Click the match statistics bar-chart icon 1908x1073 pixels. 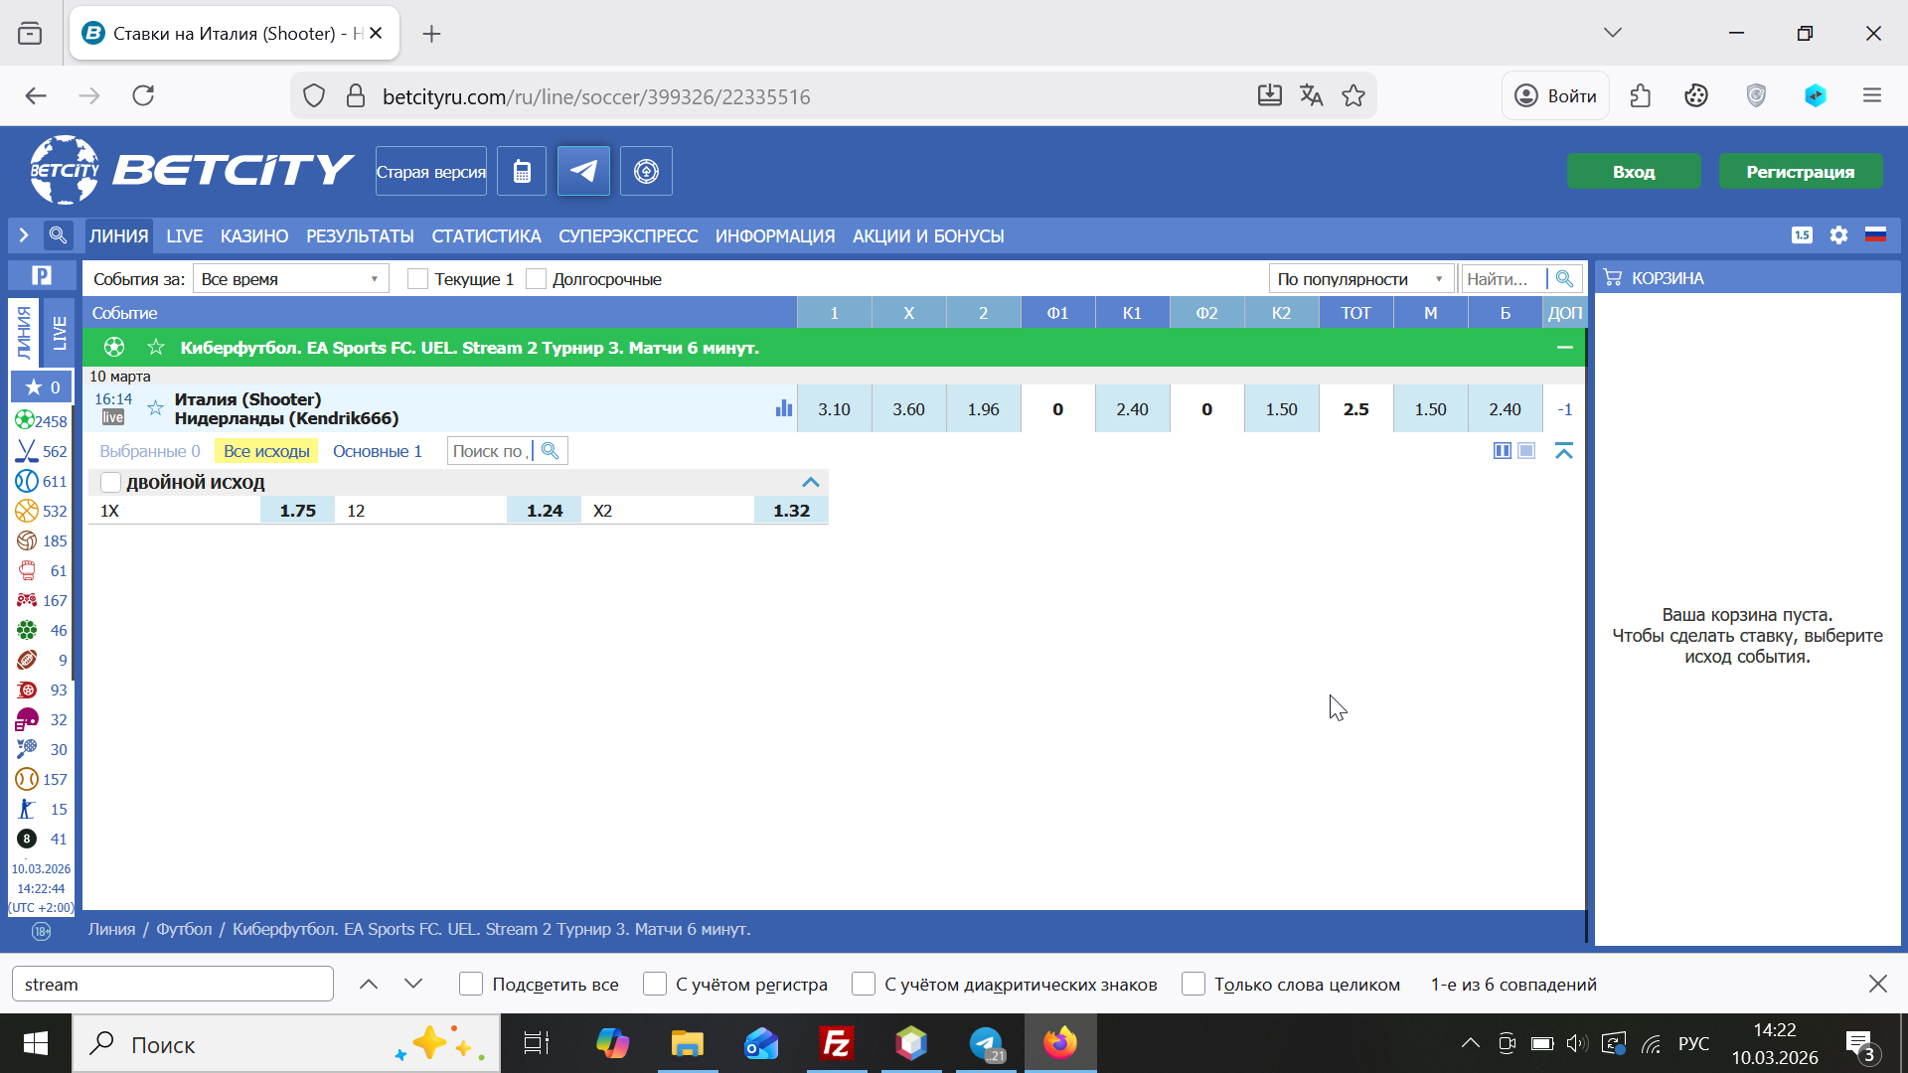(x=784, y=408)
